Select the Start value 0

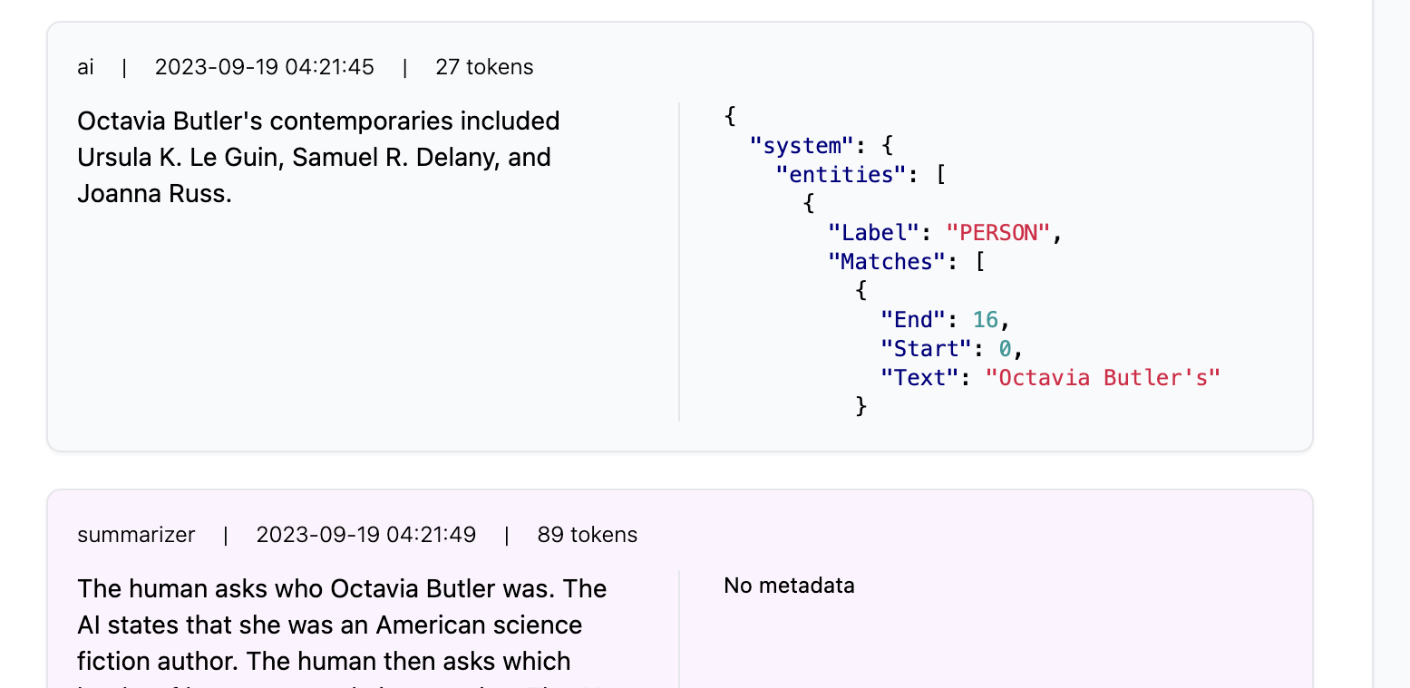[1005, 348]
